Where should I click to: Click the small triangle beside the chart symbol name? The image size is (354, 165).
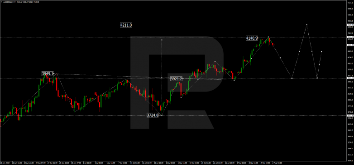(x=1, y=1)
